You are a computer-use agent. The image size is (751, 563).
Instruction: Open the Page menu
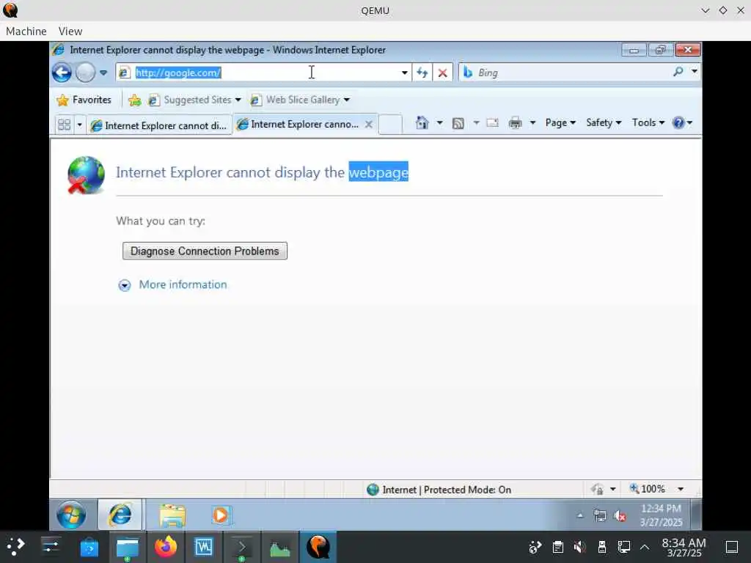[560, 123]
